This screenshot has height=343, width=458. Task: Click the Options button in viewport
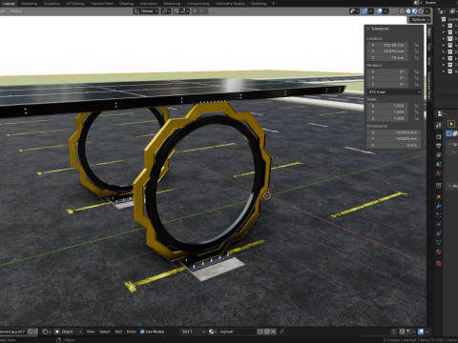pos(420,20)
